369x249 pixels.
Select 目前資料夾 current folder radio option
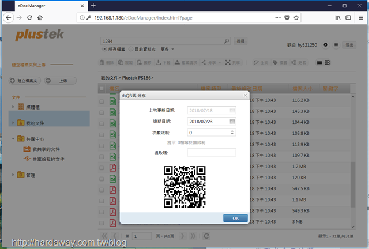point(131,49)
